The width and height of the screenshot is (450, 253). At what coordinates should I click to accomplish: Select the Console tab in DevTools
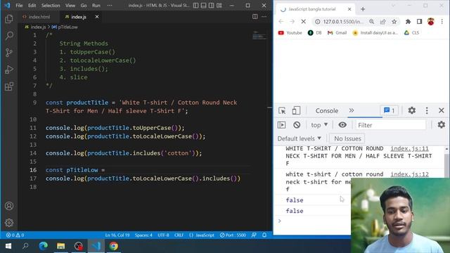326,111
